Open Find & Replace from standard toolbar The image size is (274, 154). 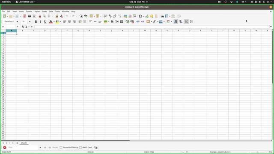81,16
